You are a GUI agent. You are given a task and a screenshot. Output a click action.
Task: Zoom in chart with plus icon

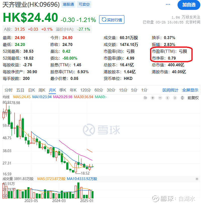(x=153, y=98)
